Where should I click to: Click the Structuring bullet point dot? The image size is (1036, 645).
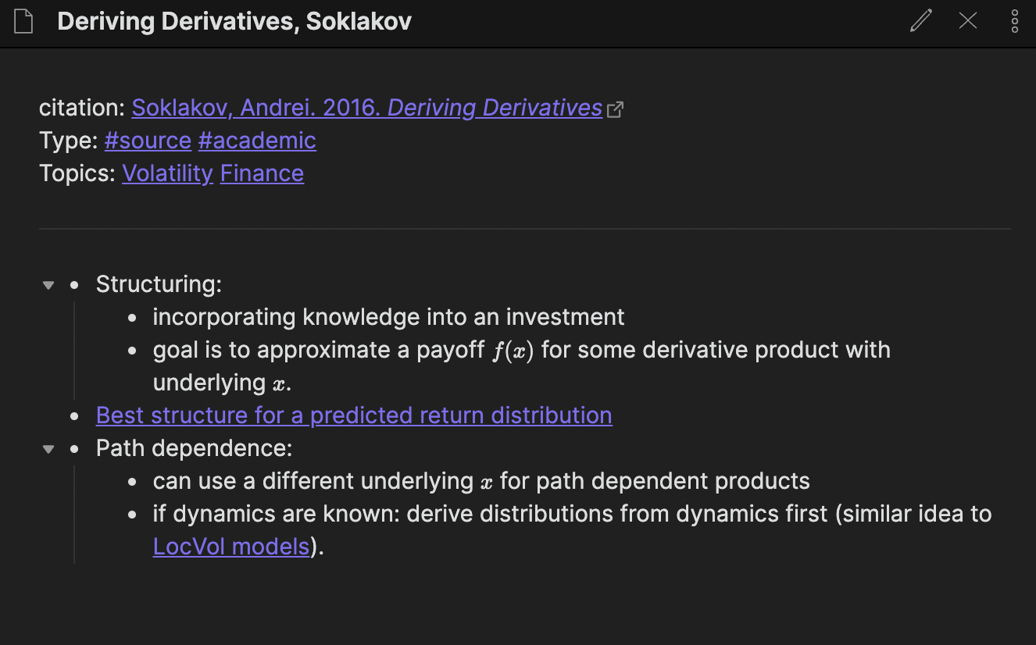[x=74, y=285]
